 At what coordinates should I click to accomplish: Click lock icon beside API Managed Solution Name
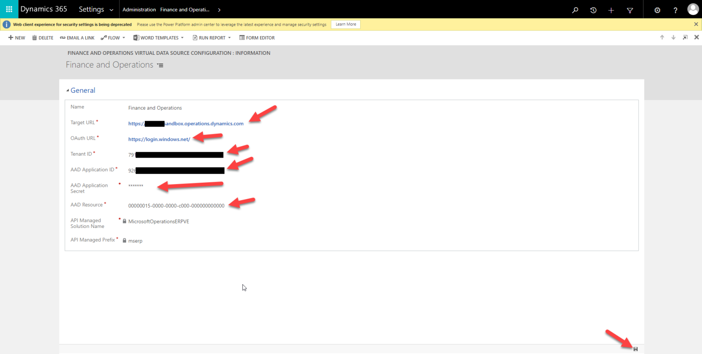point(124,221)
